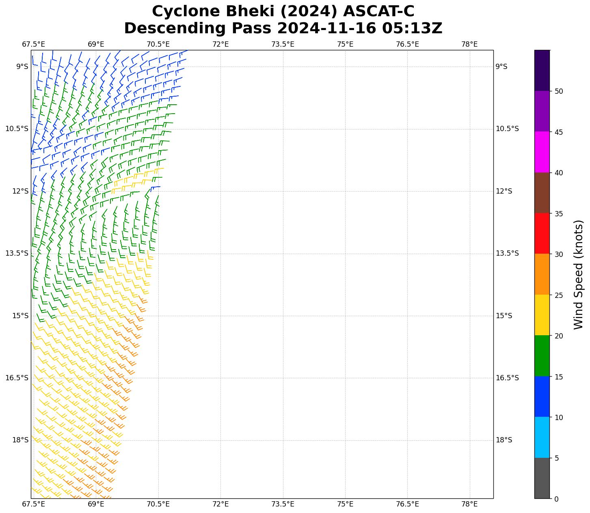Click the magenta 40–45 knots colorbar segment
This screenshot has width=590, height=513.
(x=542, y=152)
